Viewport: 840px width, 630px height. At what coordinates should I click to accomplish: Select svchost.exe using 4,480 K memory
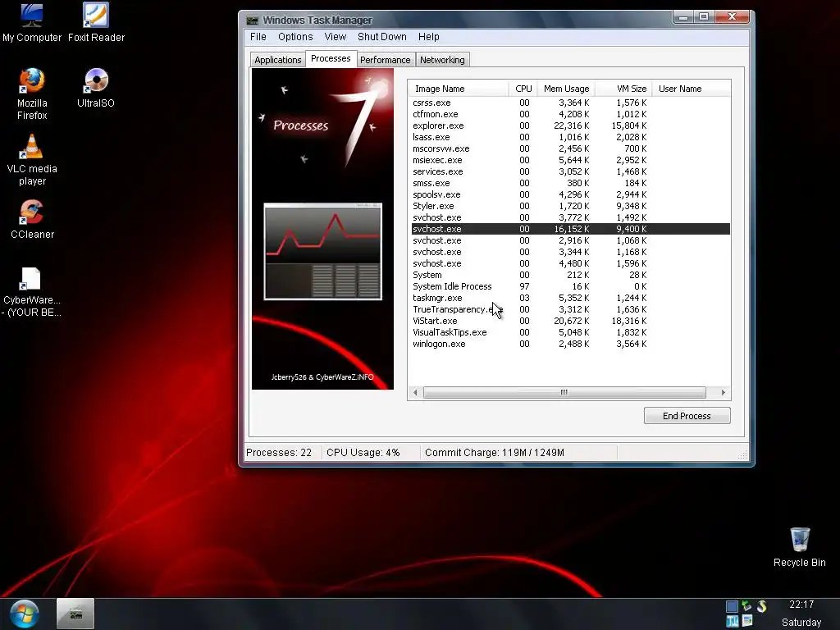pos(571,263)
